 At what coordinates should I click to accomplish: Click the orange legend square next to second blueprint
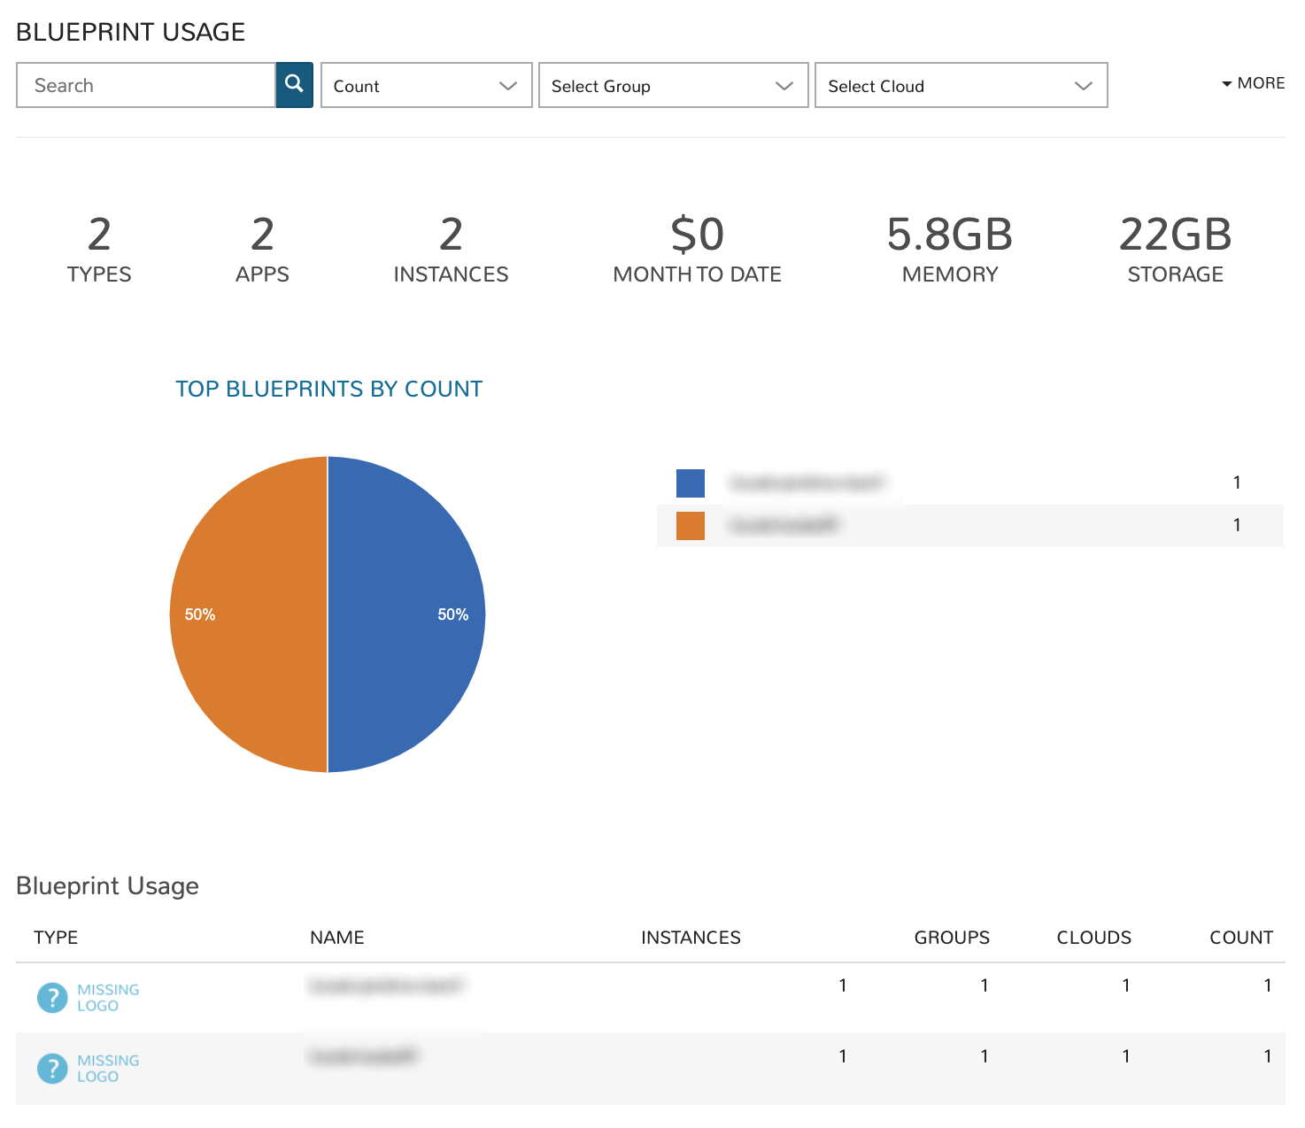[690, 525]
